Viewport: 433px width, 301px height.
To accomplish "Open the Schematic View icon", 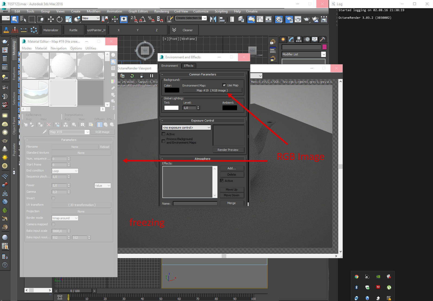I will pos(269,19).
